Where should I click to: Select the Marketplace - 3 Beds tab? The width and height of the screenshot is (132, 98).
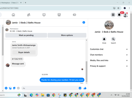10,3
